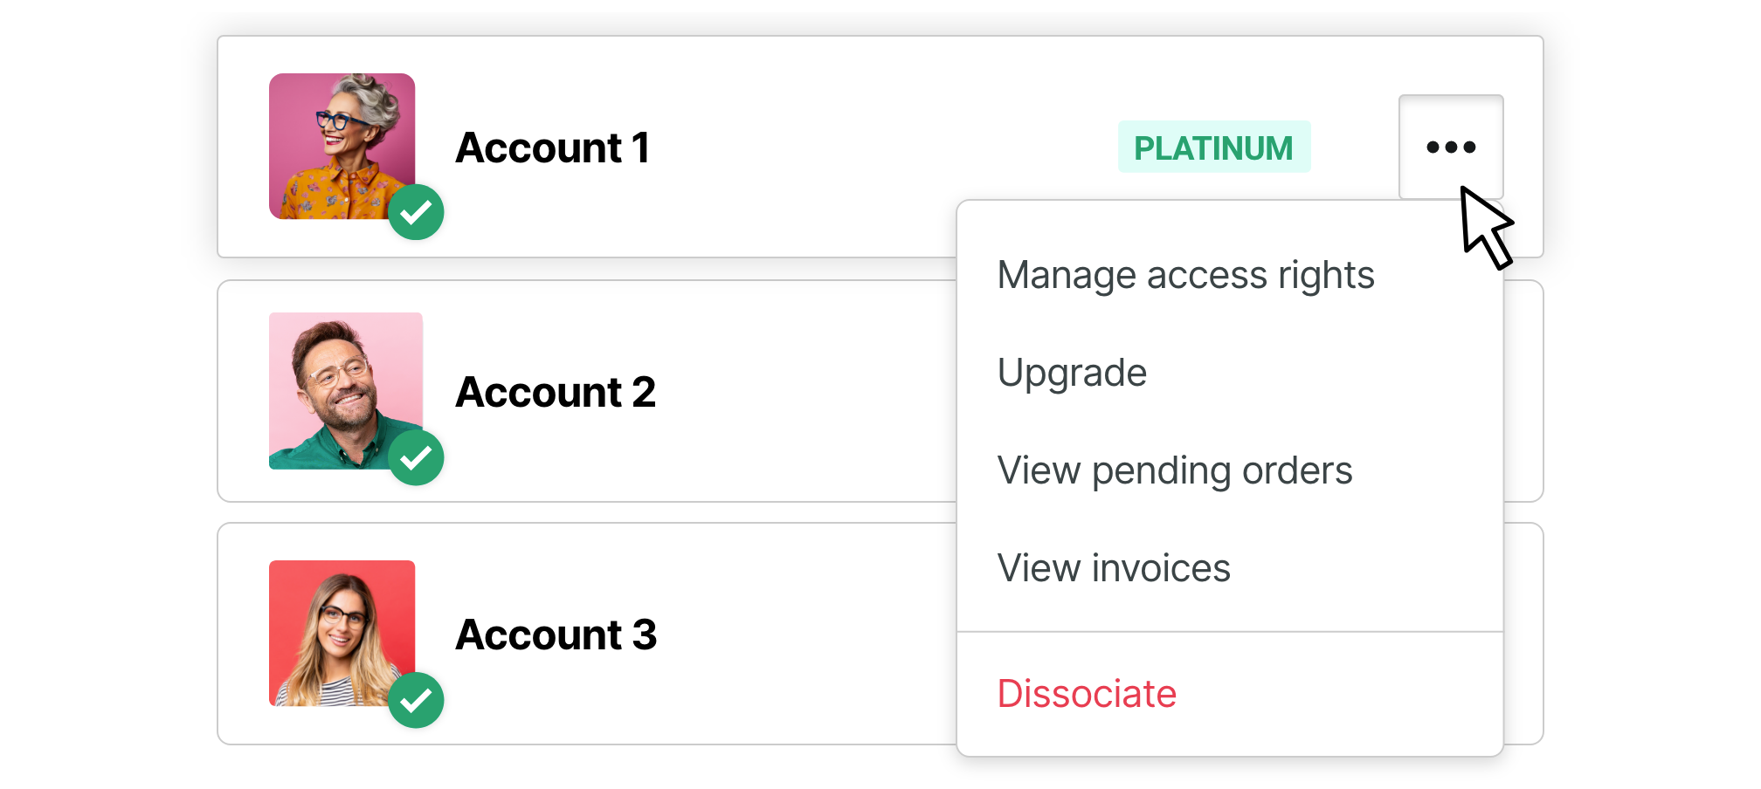The width and height of the screenshot is (1761, 789).
Task: Open View invoices for Account 1
Action: (x=1114, y=567)
